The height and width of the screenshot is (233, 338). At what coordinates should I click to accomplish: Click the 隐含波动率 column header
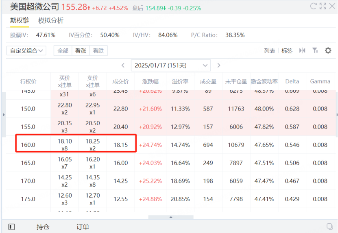click(x=264, y=81)
